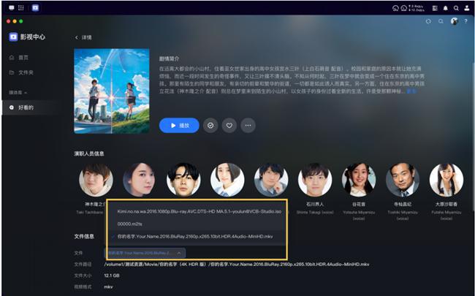The image size is (475, 296).
Task: Click the search icon in app header
Action: (x=441, y=21)
